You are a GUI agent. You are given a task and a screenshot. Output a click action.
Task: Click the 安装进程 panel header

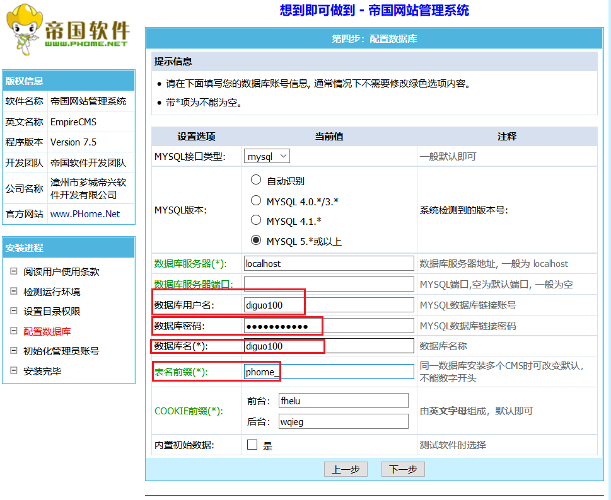(69, 247)
